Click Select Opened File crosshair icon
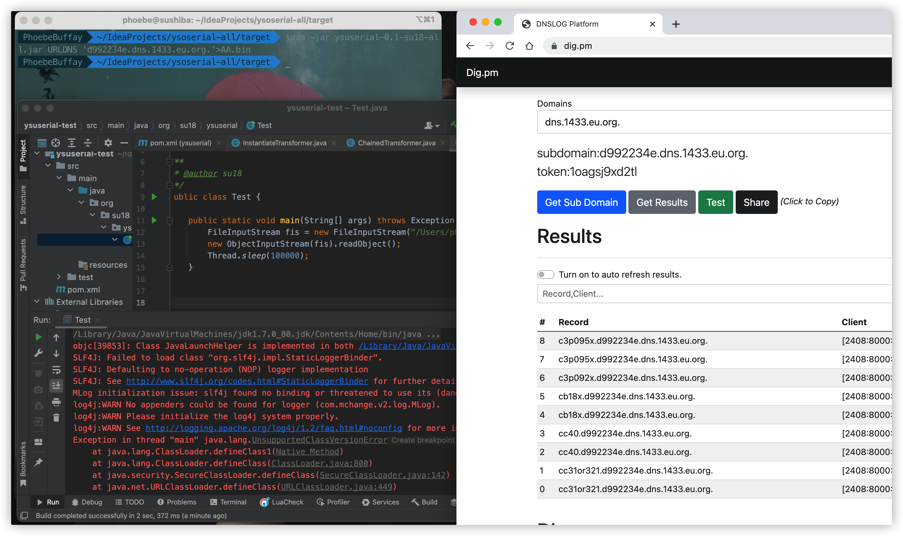903x536 pixels. (x=56, y=143)
